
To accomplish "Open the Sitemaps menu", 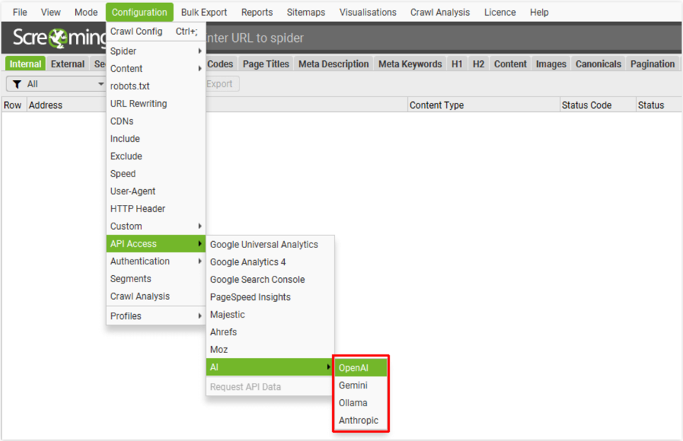I will click(306, 12).
